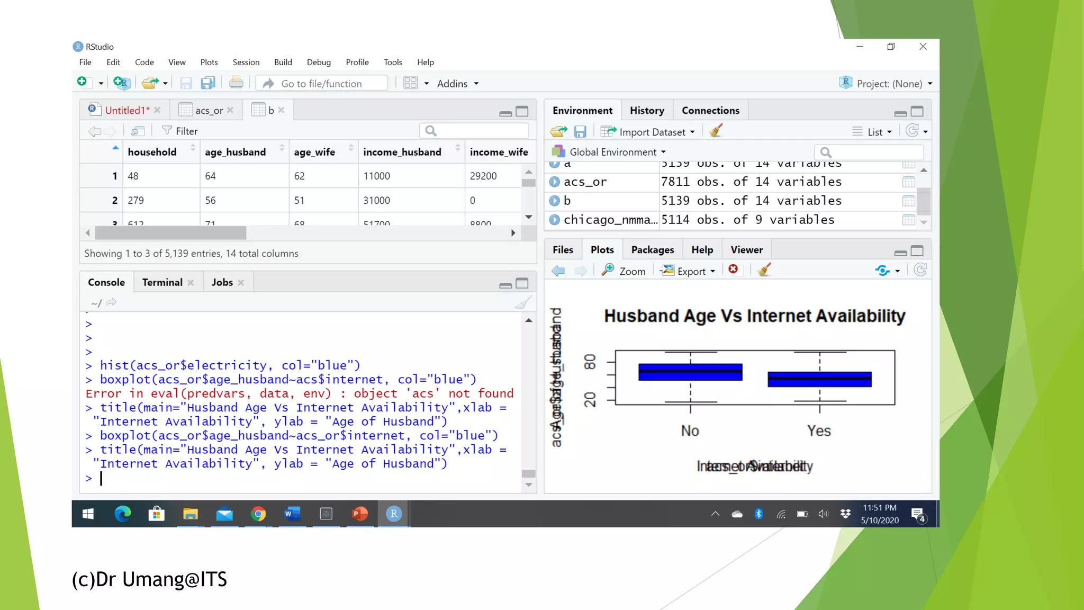The image size is (1084, 610).
Task: Expand the chicago_nmma object row
Action: [554, 220]
